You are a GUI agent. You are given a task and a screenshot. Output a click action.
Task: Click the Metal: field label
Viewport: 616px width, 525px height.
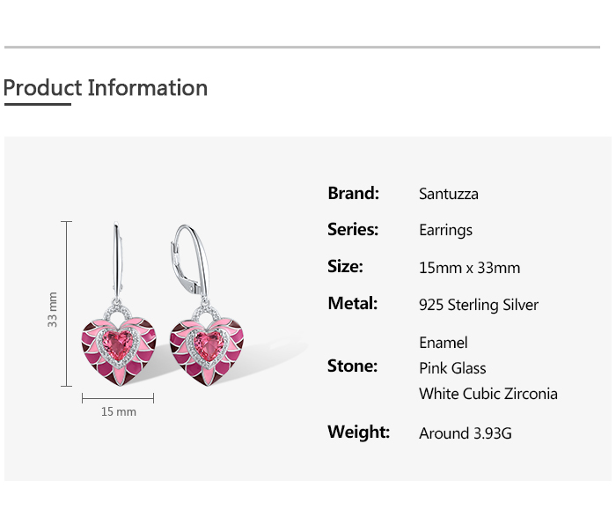click(x=352, y=303)
